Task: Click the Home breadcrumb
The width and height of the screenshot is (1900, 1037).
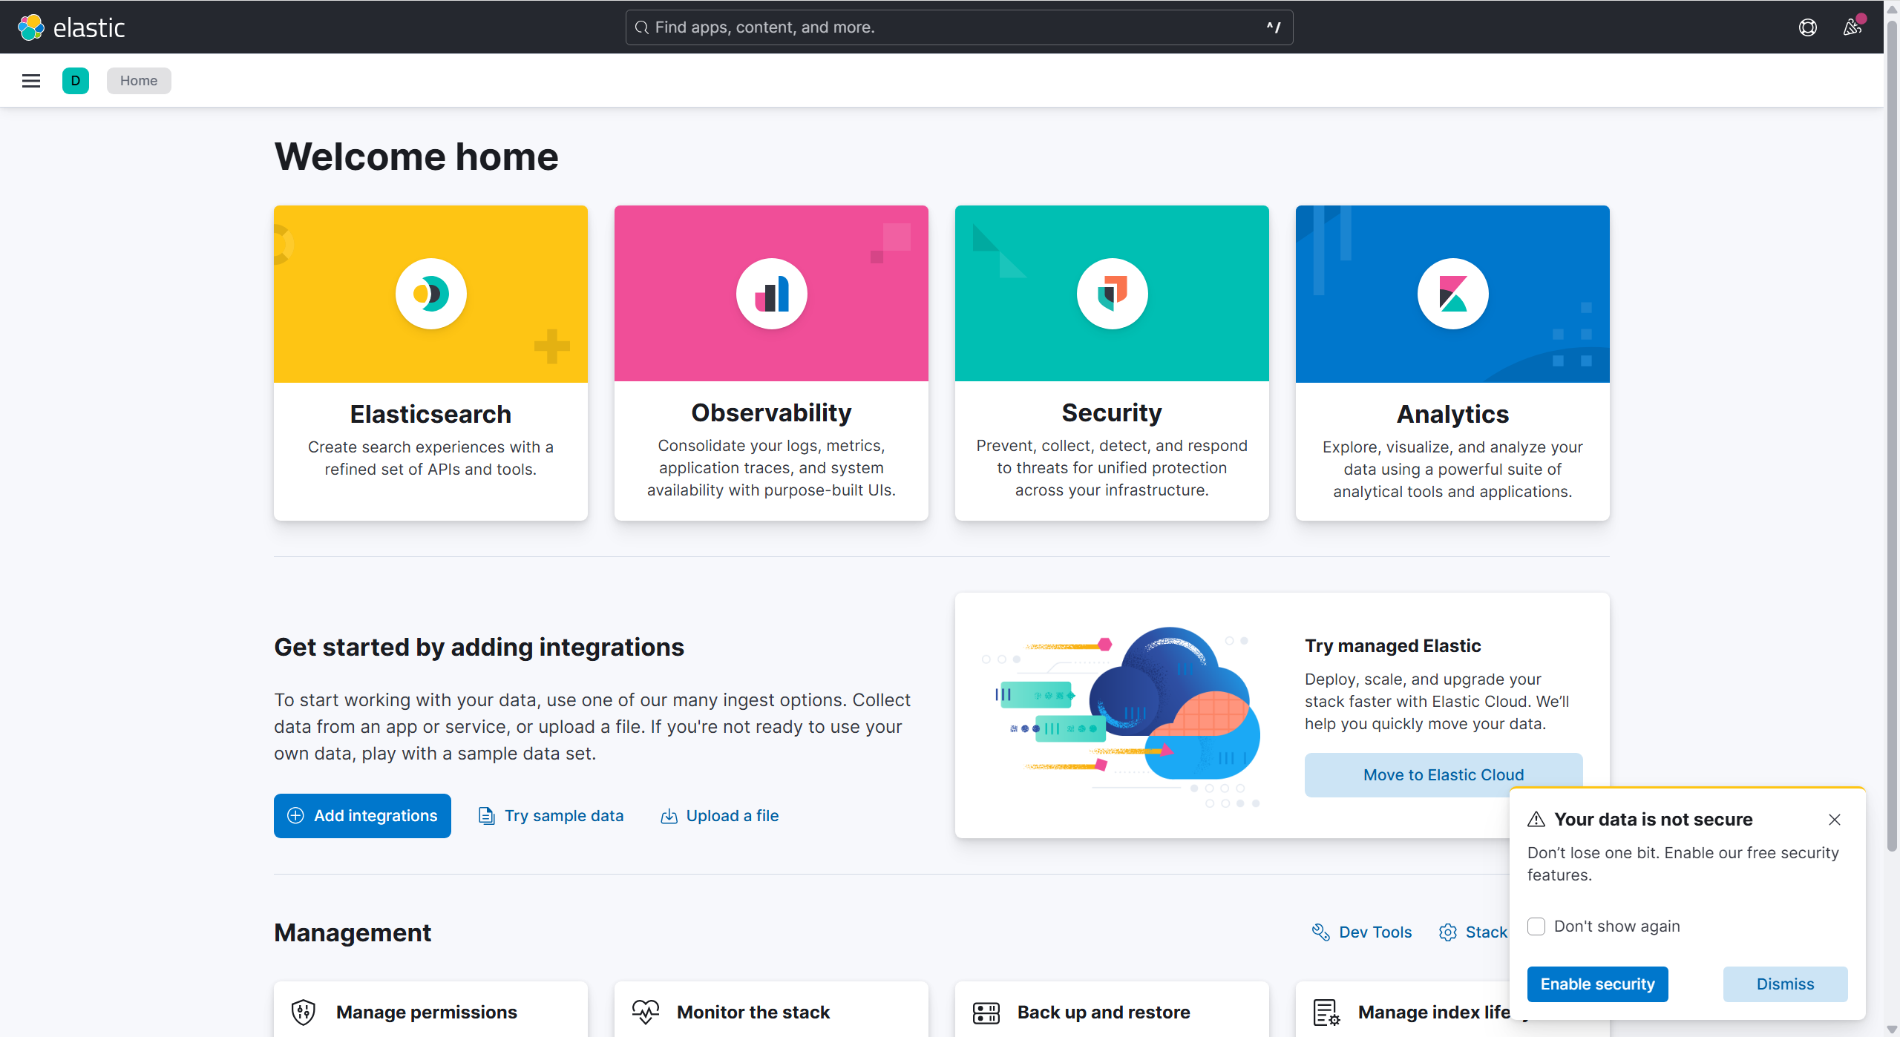Action: click(x=139, y=81)
